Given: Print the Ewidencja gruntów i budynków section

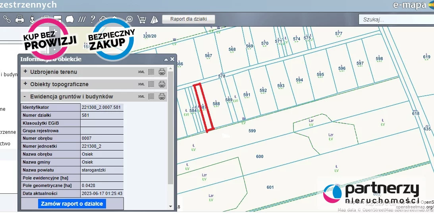Looking at the screenshot, I should pos(162,96).
